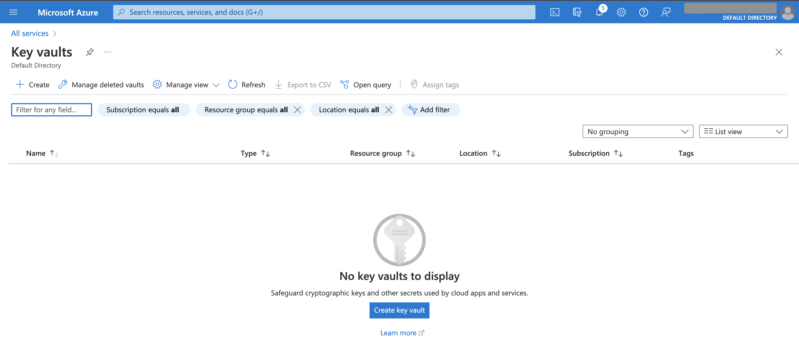The height and width of the screenshot is (347, 799).
Task: Open the notifications bell
Action: click(599, 12)
